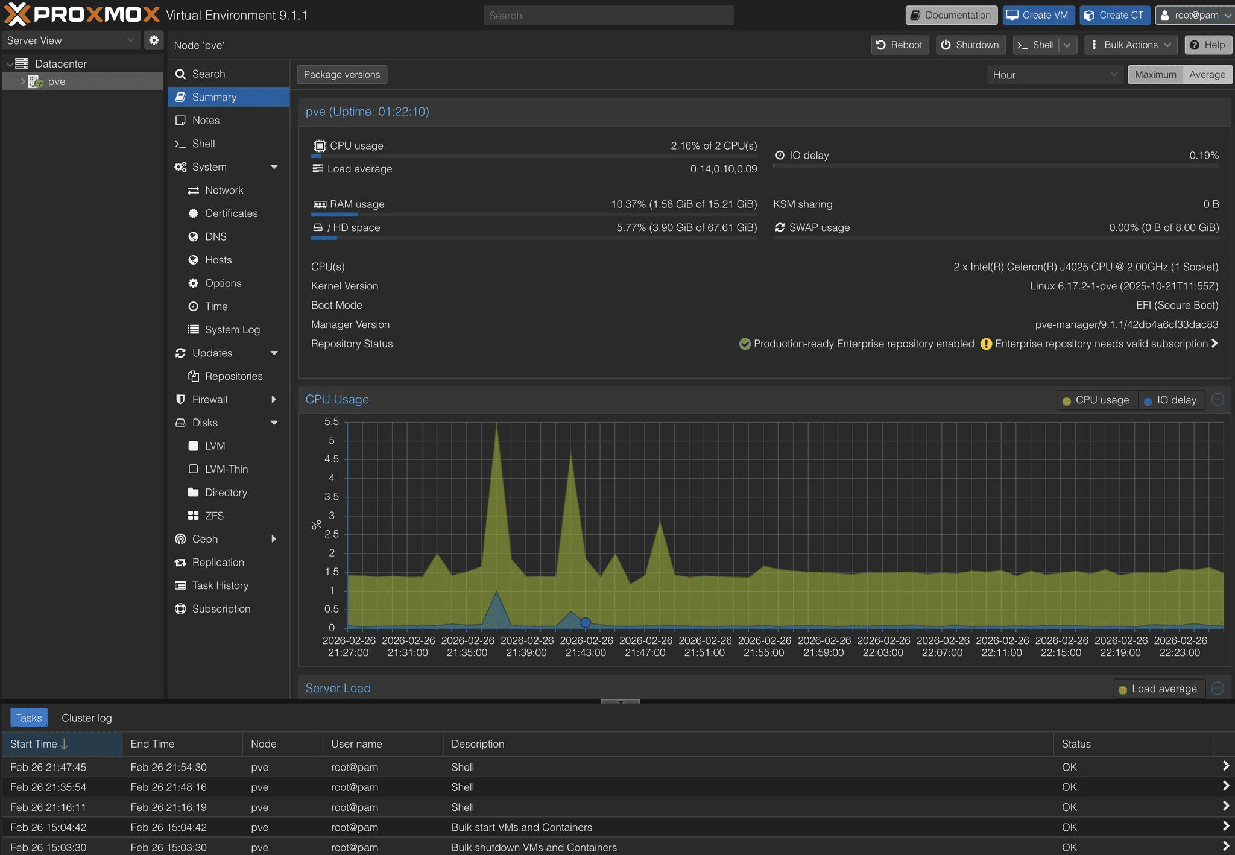1235x855 pixels.
Task: Click the Directory folder icon
Action: coord(193,492)
